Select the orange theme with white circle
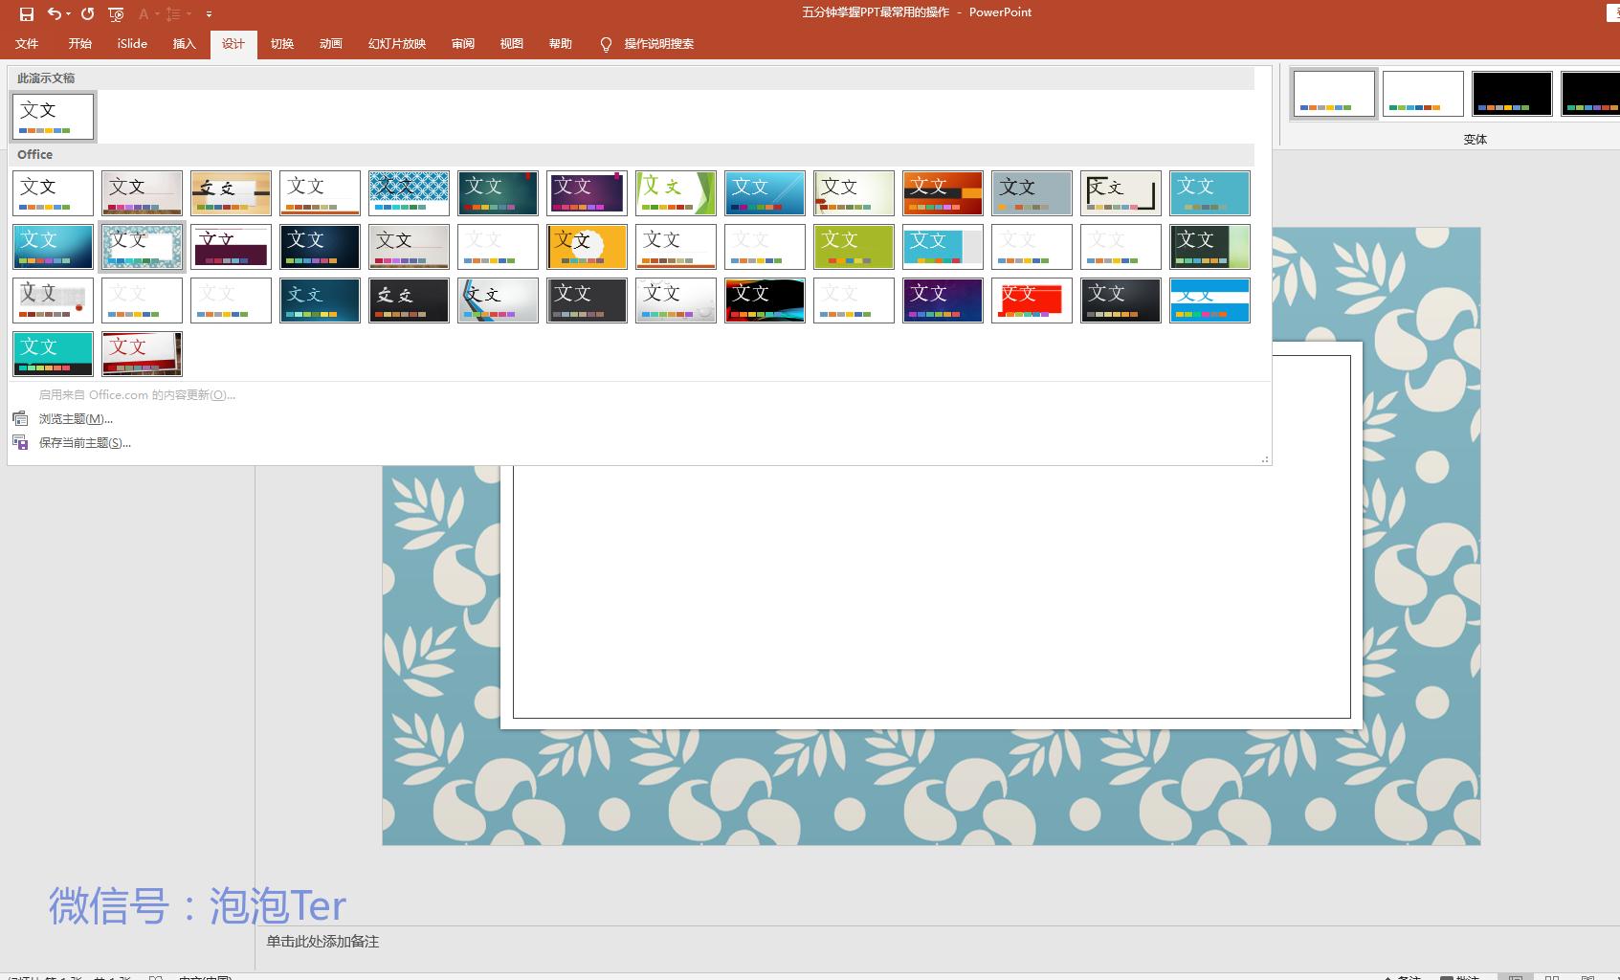 point(587,247)
